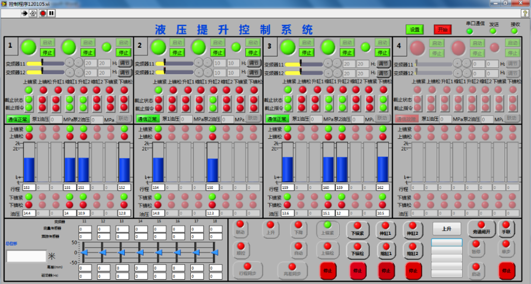Click station 1 变频器11 调节 button
Viewport: 531px width, 284px height.
pyautogui.click(x=124, y=63)
